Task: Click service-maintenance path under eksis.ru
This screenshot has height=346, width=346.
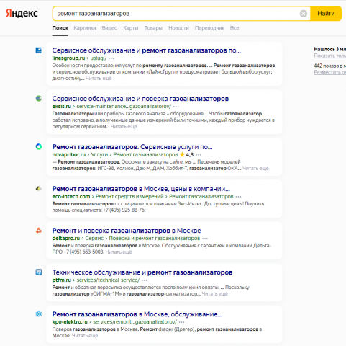Action: [124, 107]
